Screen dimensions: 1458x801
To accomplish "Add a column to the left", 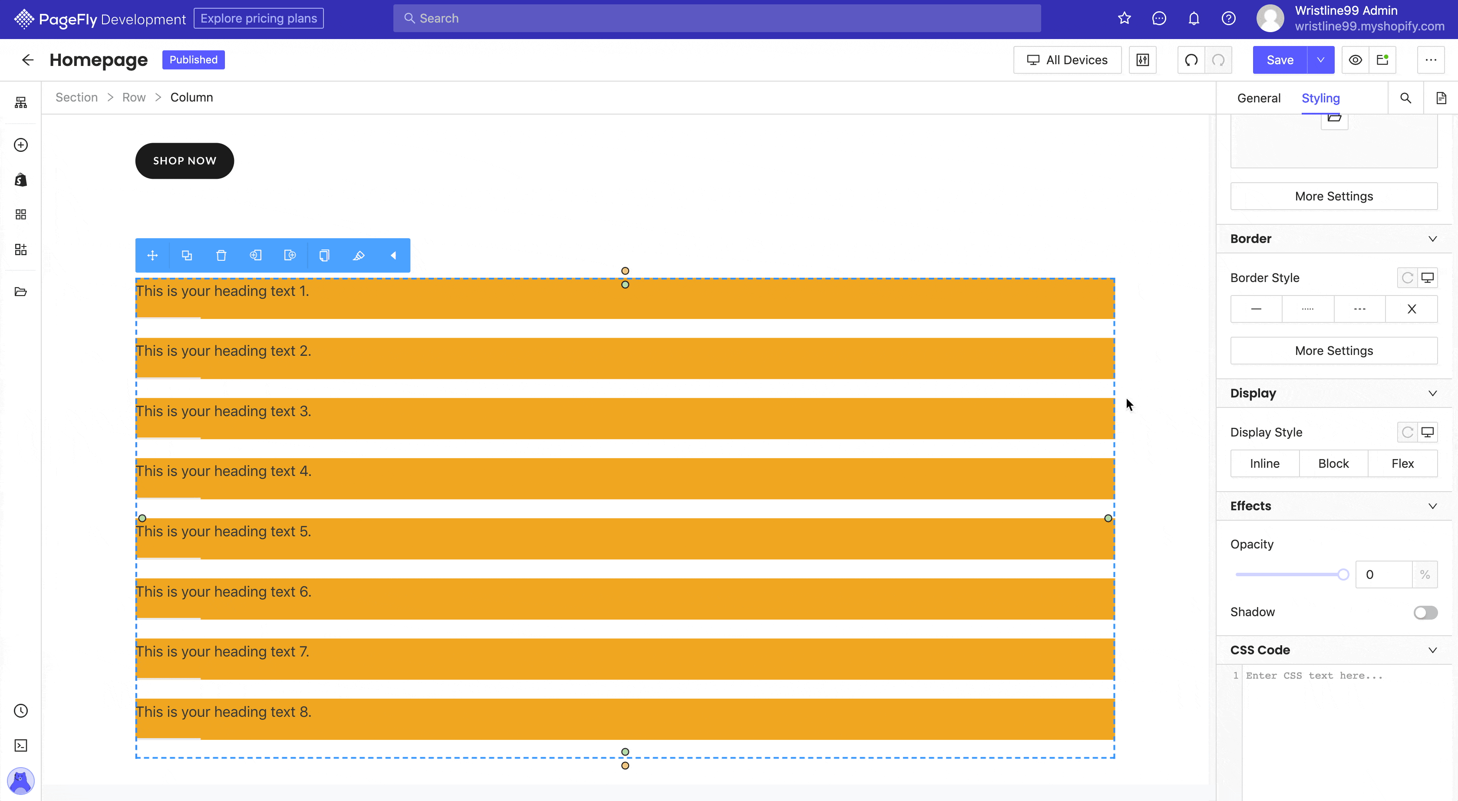I will pyautogui.click(x=256, y=256).
